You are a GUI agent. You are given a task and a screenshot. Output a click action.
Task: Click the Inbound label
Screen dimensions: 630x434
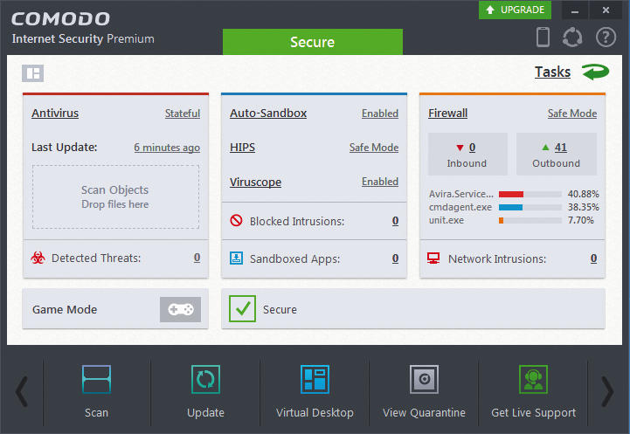(x=467, y=163)
